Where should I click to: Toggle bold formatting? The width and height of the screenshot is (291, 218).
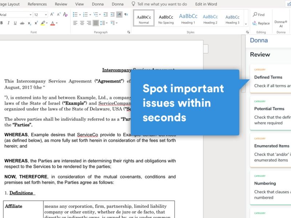(2, 23)
